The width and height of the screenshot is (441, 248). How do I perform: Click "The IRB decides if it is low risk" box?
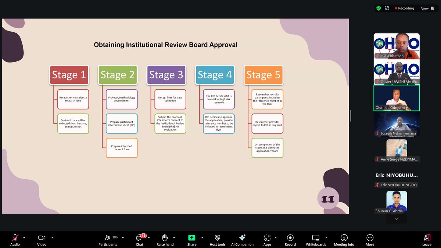219,99
